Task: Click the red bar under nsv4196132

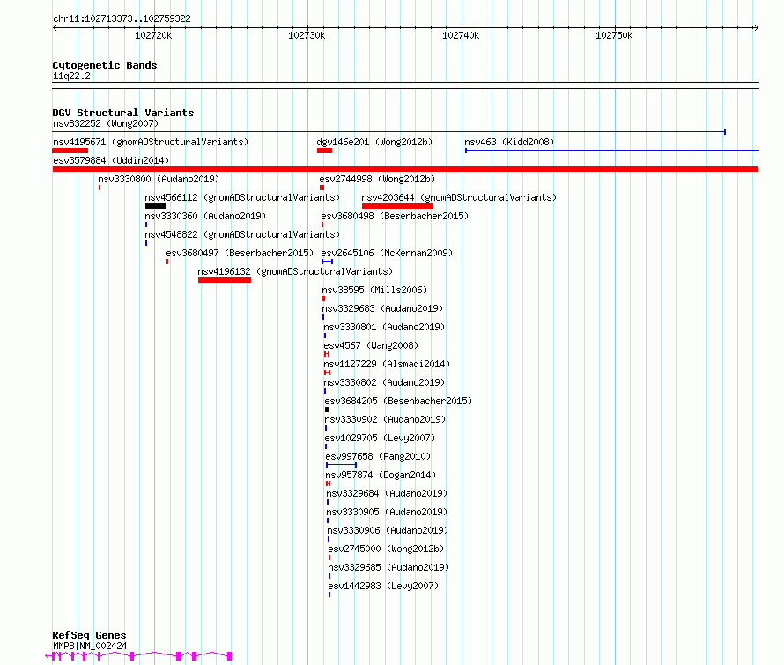Action: [x=225, y=280]
